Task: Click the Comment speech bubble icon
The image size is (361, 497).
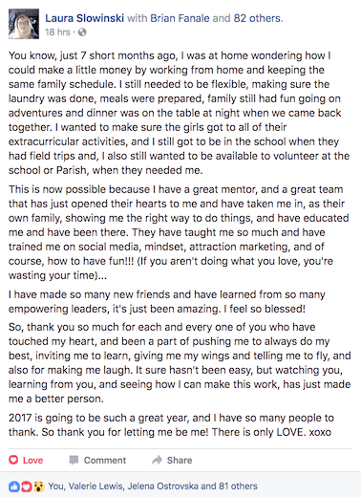Action: [74, 460]
